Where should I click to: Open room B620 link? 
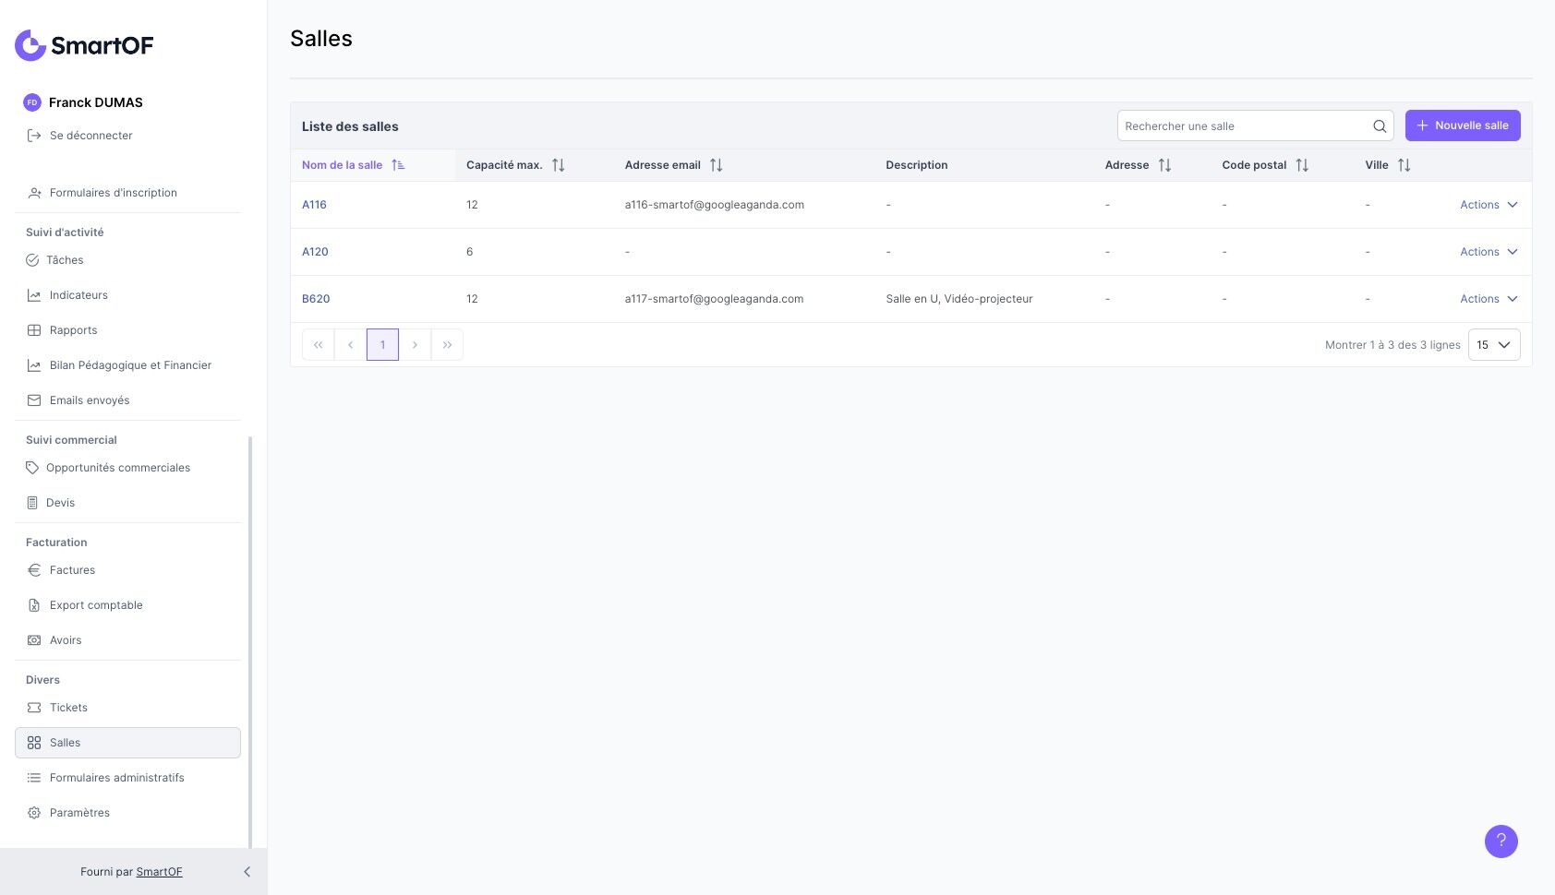coord(316,299)
